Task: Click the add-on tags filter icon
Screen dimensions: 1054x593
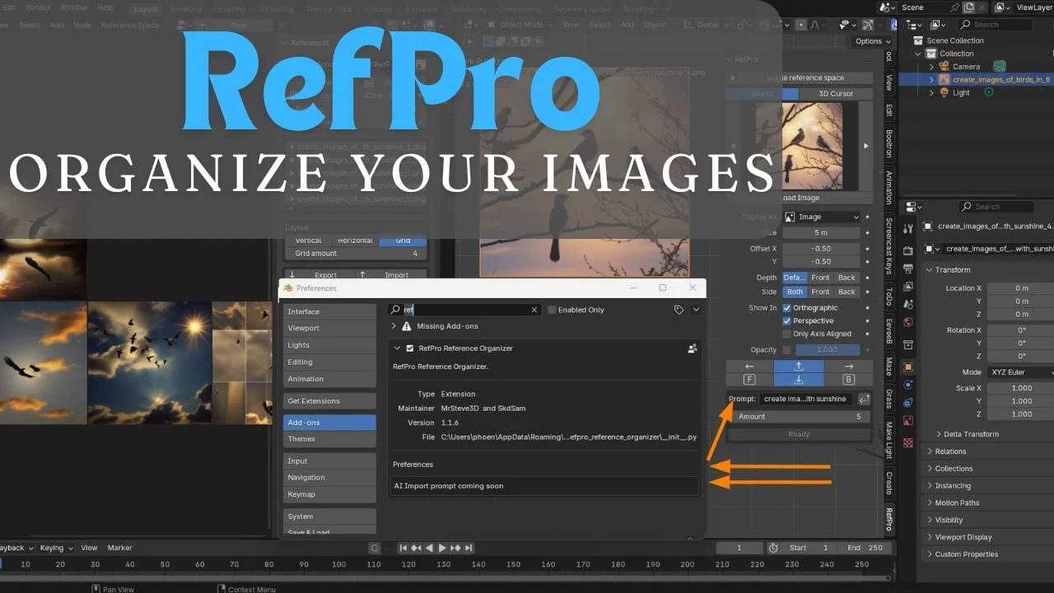Action: tap(679, 310)
